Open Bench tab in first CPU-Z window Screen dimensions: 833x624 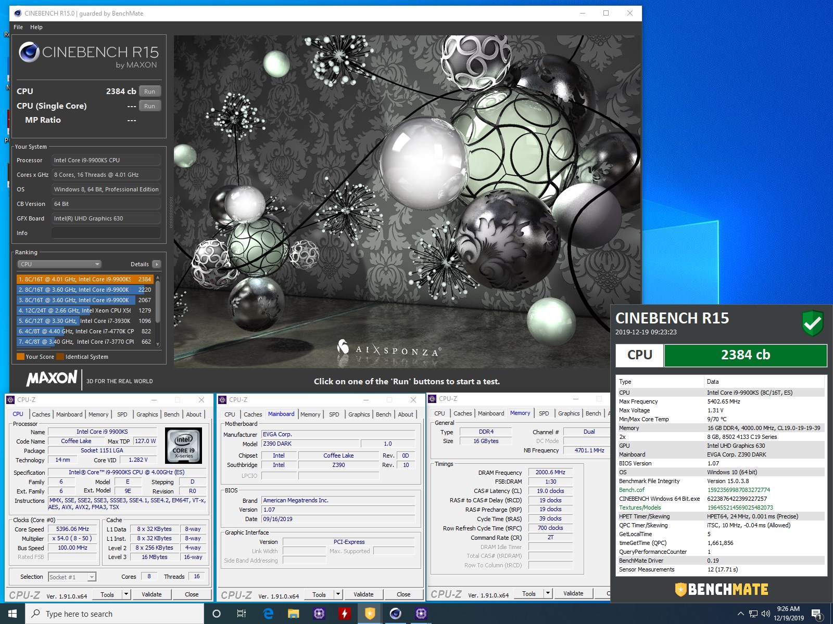[x=171, y=414]
